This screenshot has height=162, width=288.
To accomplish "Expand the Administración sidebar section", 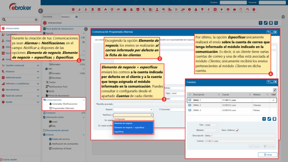I will [38, 77].
